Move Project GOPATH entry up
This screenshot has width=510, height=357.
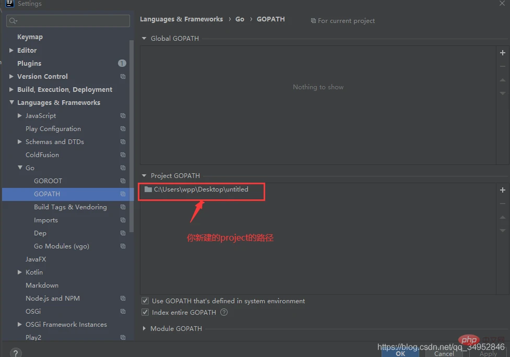503,217
